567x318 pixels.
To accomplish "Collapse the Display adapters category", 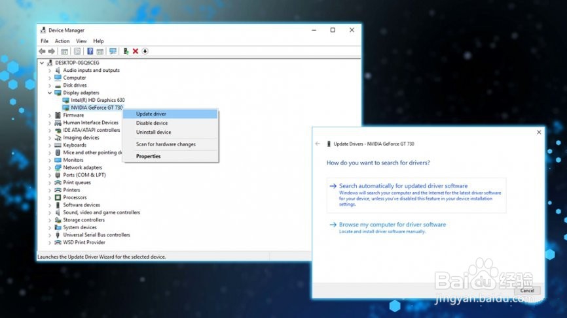I will [50, 93].
